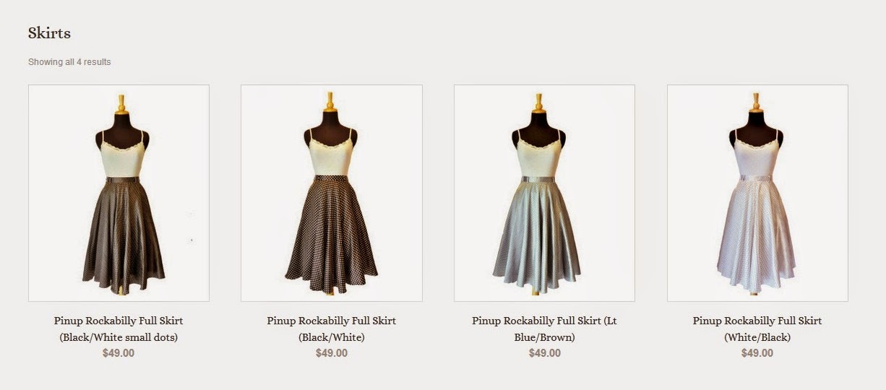Click the dark polka dot fabric of second skirt
Screen dimensions: 886x390
tap(331, 231)
